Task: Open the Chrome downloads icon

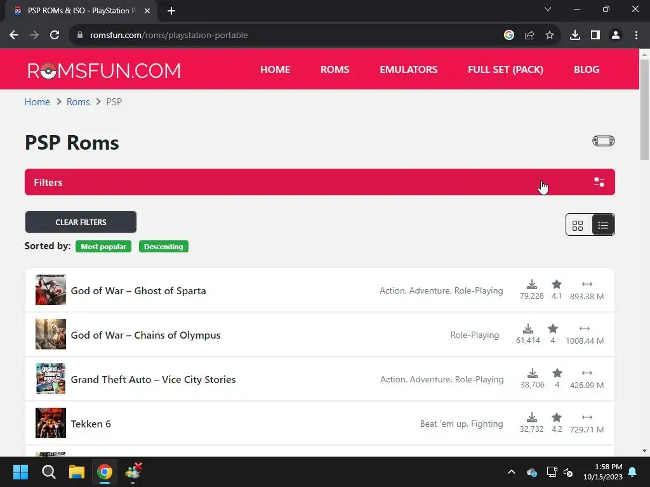Action: pos(575,36)
